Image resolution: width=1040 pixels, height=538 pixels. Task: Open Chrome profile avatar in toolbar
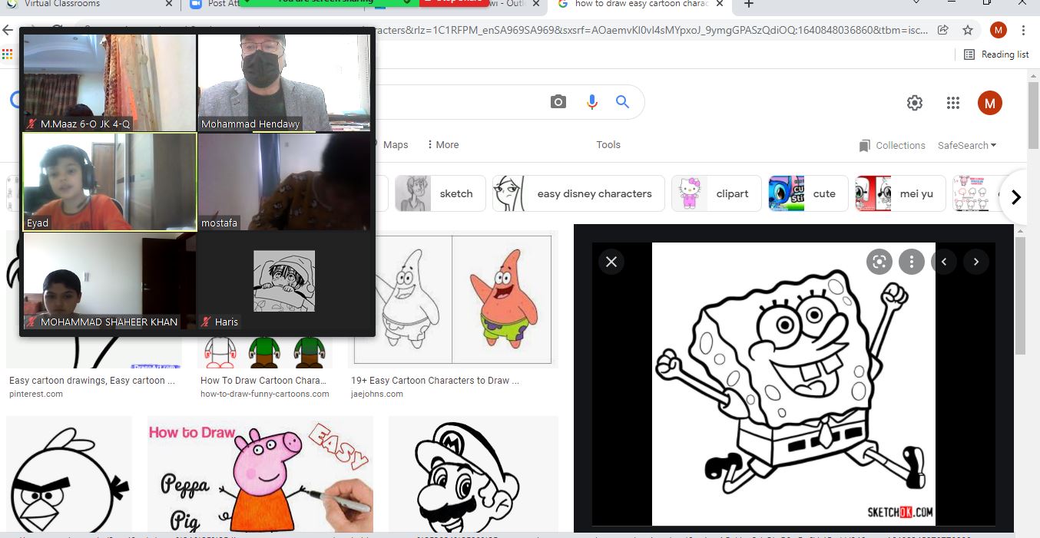[999, 31]
